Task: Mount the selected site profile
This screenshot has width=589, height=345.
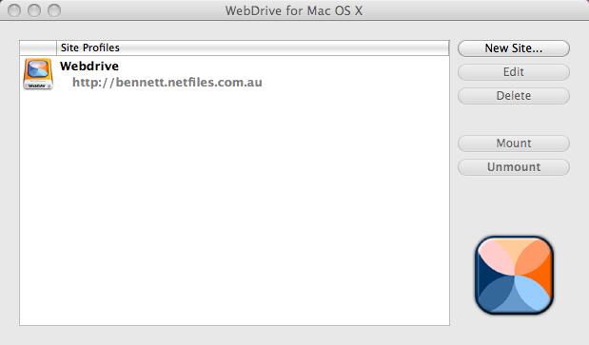Action: 514,144
